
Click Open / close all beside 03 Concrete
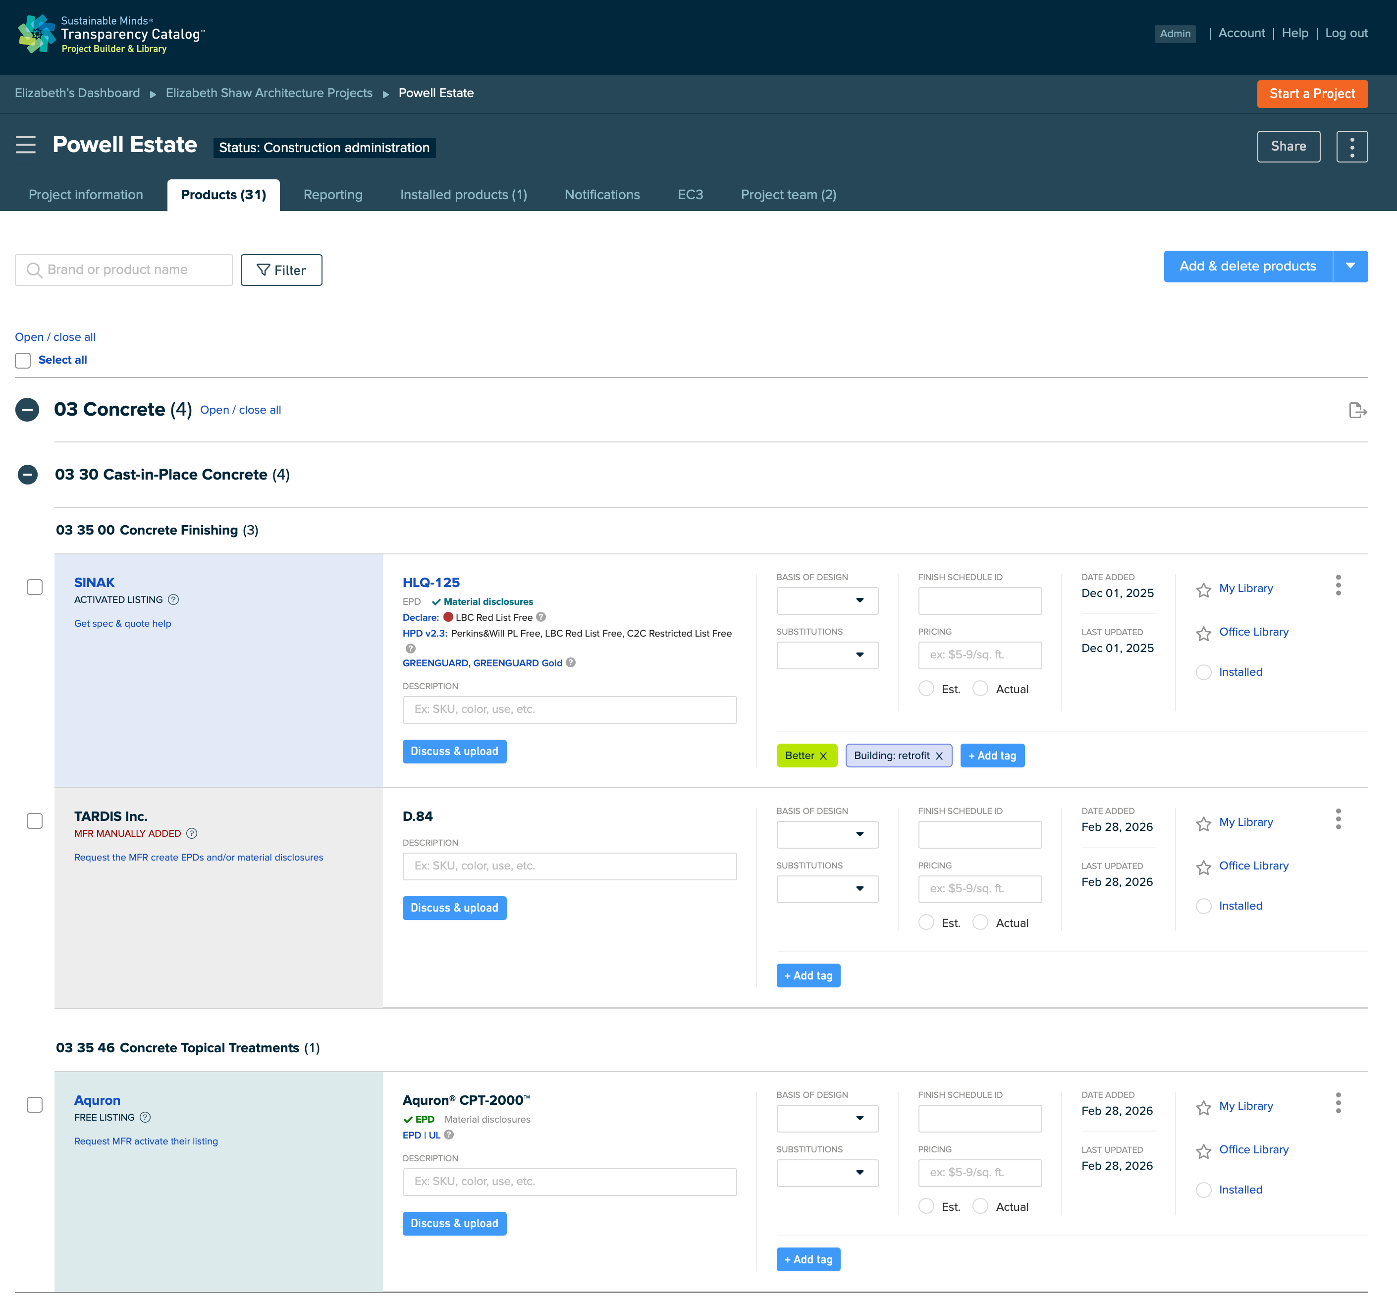click(x=240, y=410)
